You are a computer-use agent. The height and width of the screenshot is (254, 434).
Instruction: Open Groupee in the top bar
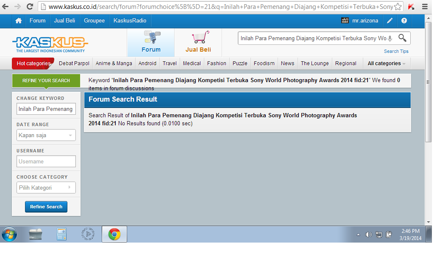(x=95, y=21)
